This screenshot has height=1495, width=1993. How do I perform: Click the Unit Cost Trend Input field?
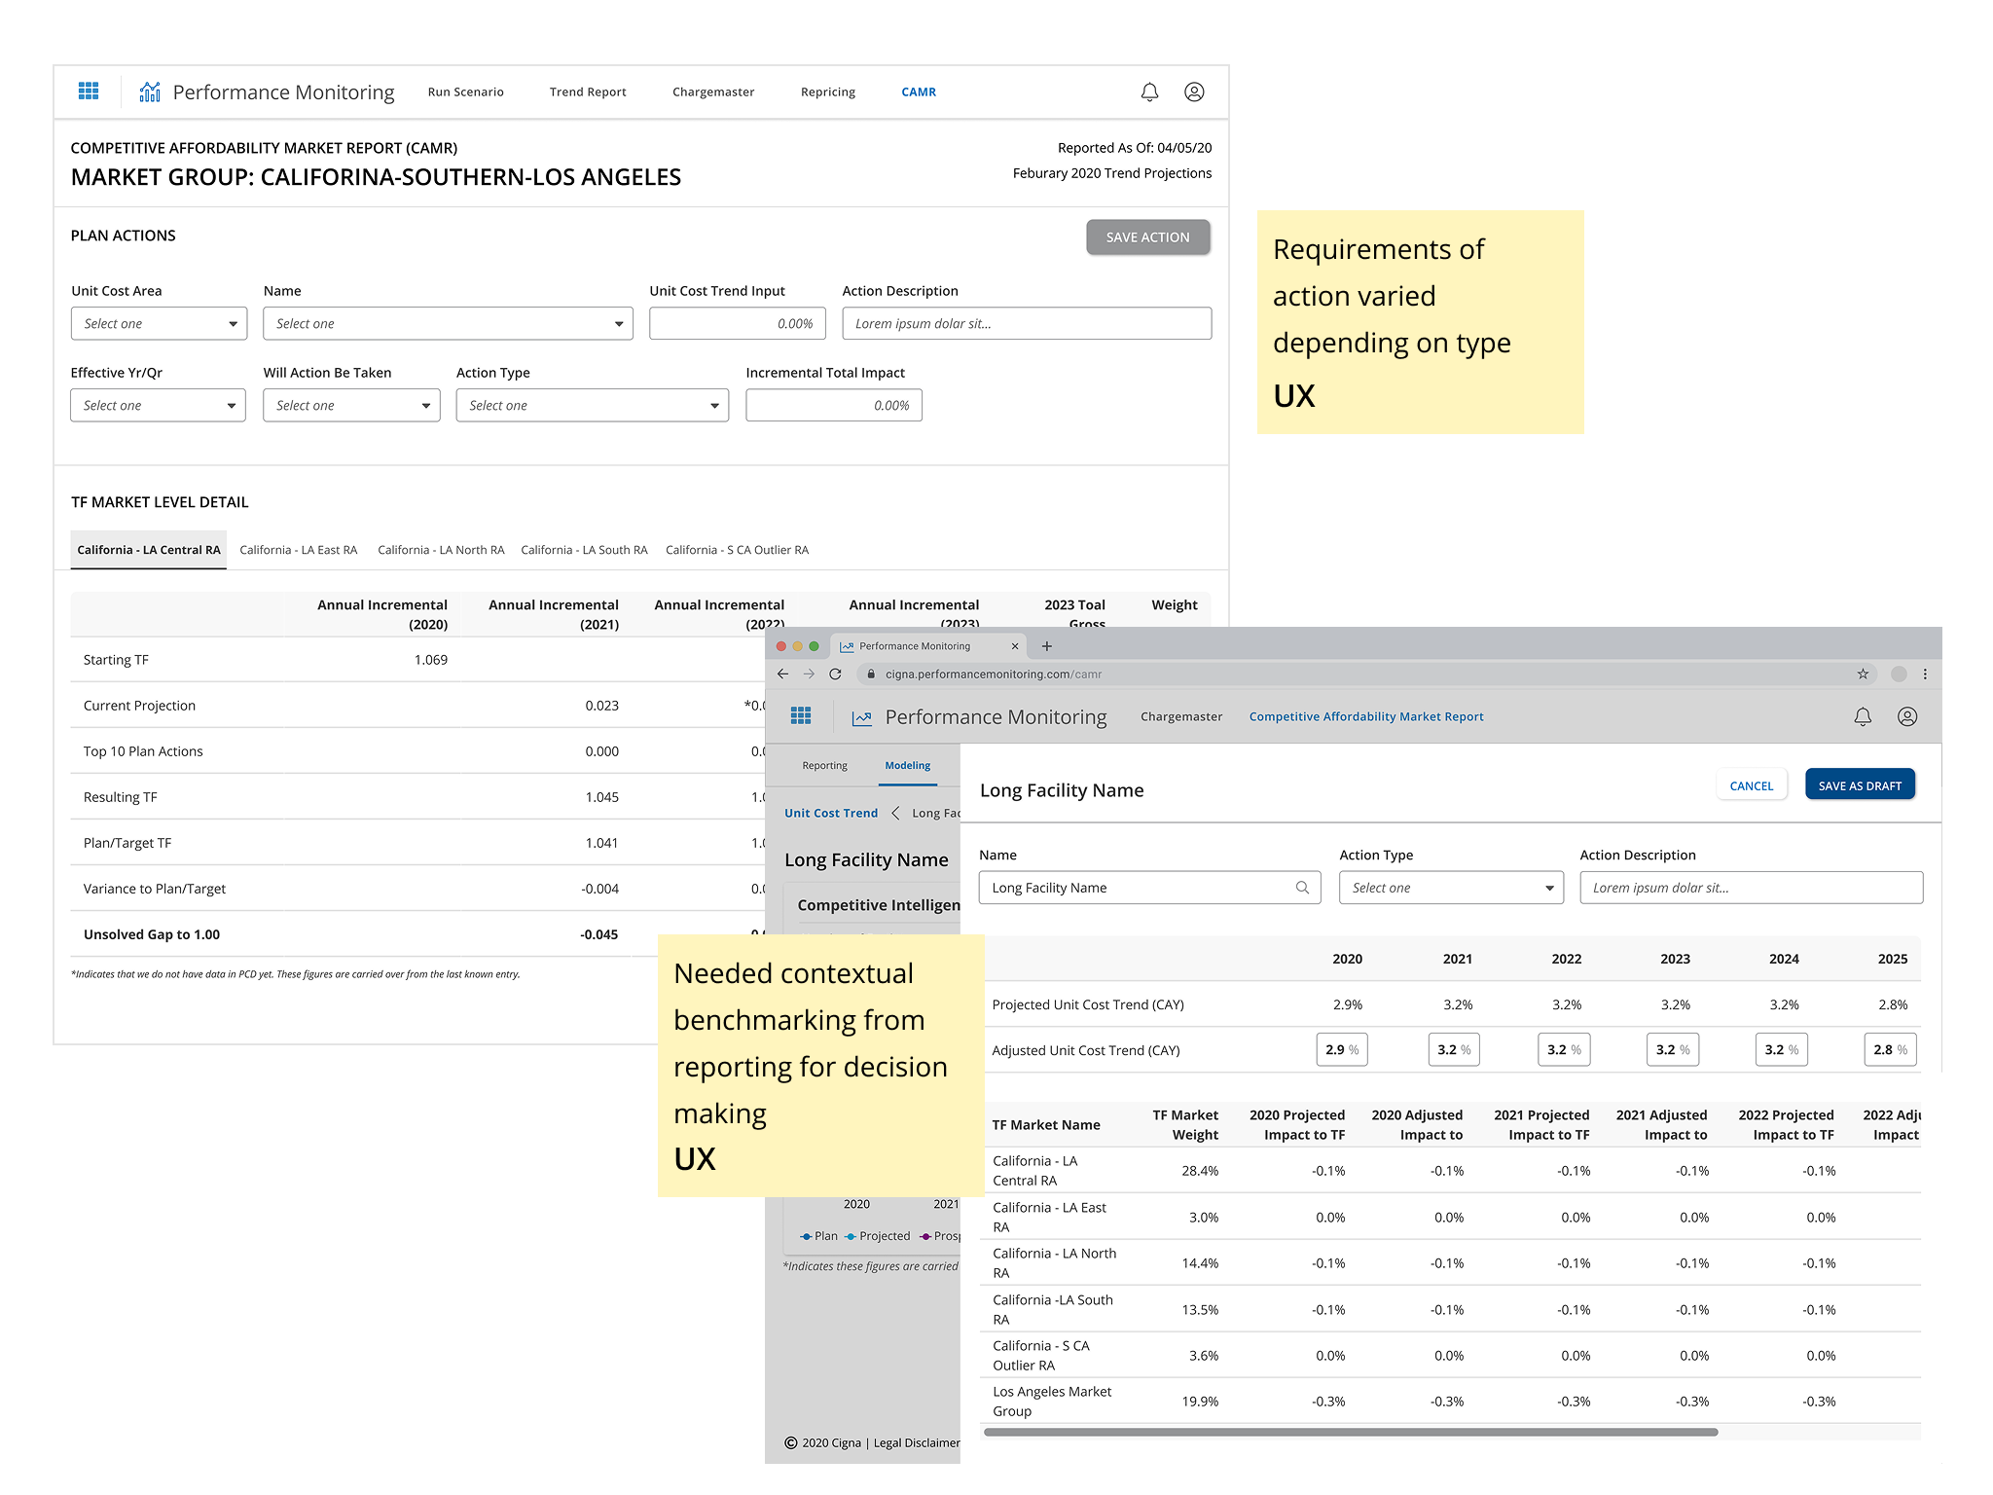tap(738, 324)
